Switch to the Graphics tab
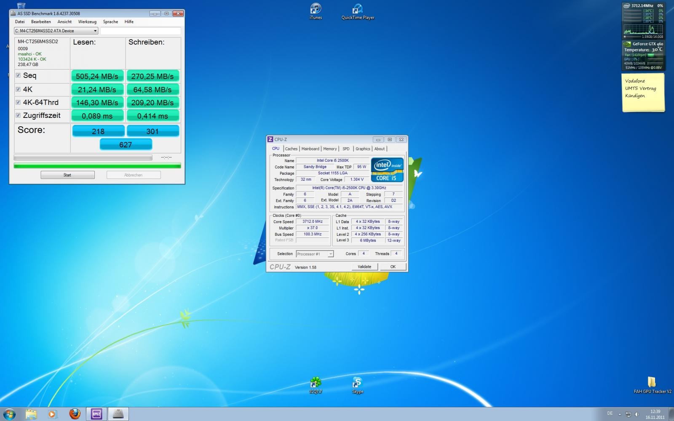Image resolution: width=674 pixels, height=421 pixels. point(363,149)
